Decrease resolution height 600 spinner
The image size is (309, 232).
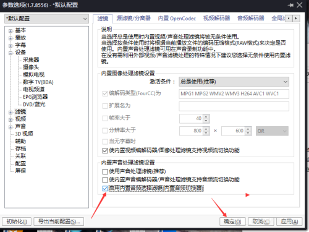tap(248, 133)
